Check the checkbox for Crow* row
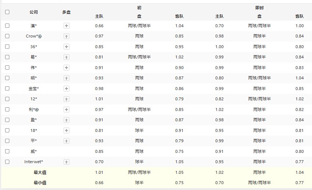This screenshot has height=190, width=312. (7, 36)
